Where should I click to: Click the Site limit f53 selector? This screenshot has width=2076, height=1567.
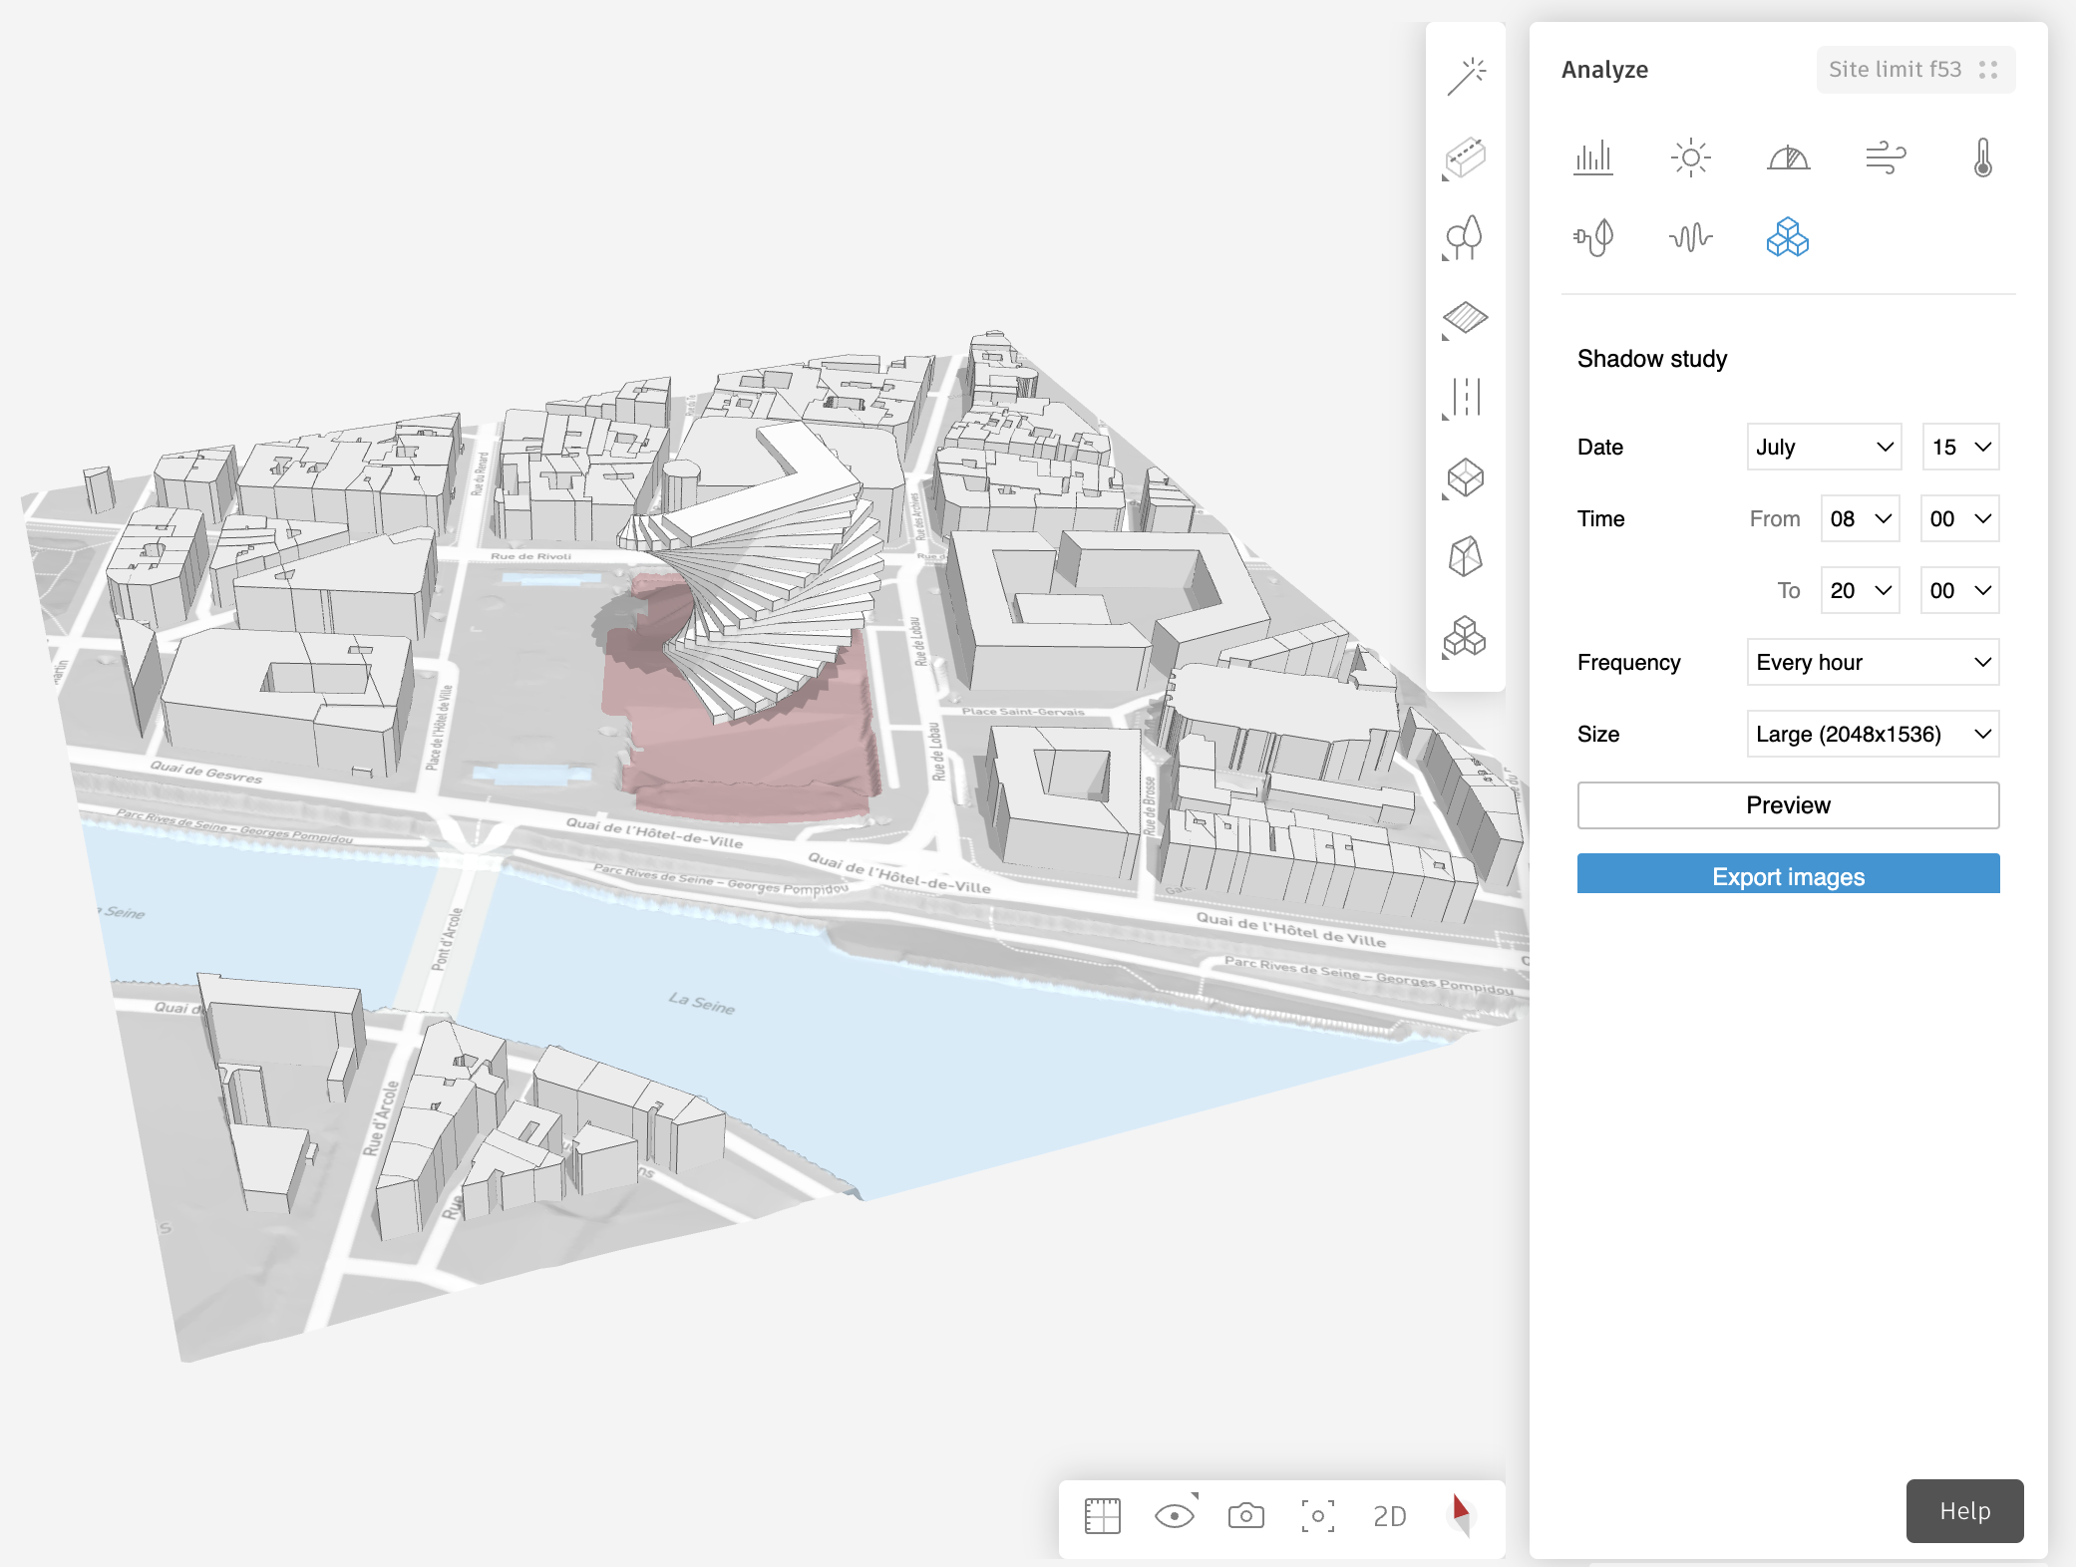(1914, 69)
